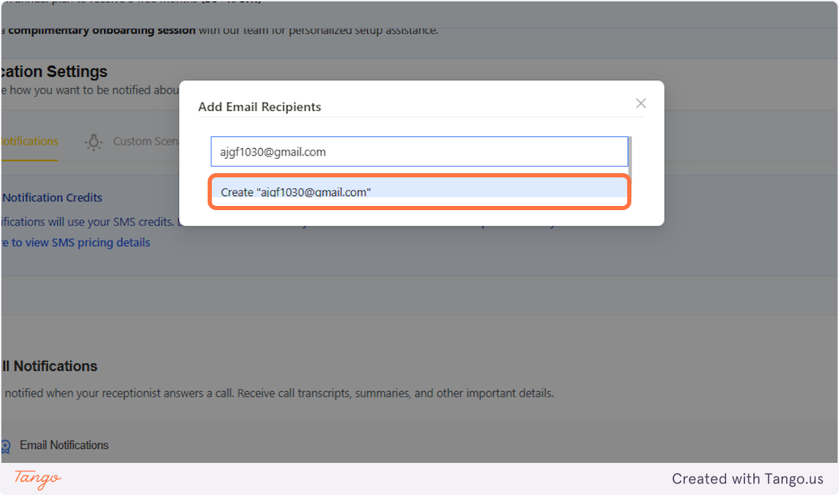Switch to the Custom Scenarios tab
The image size is (839, 495).
[147, 141]
